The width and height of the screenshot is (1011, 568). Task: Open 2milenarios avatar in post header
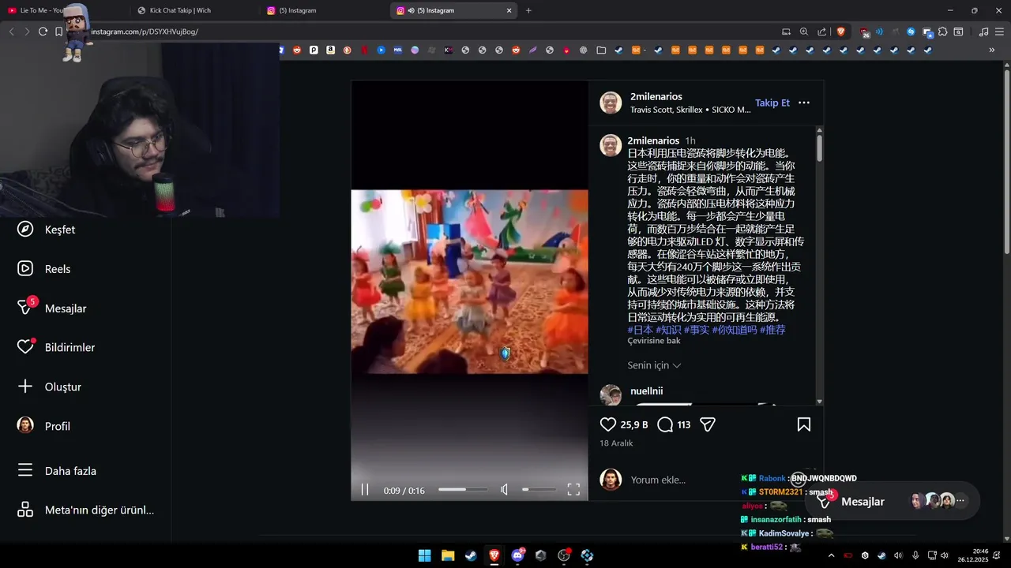(611, 103)
